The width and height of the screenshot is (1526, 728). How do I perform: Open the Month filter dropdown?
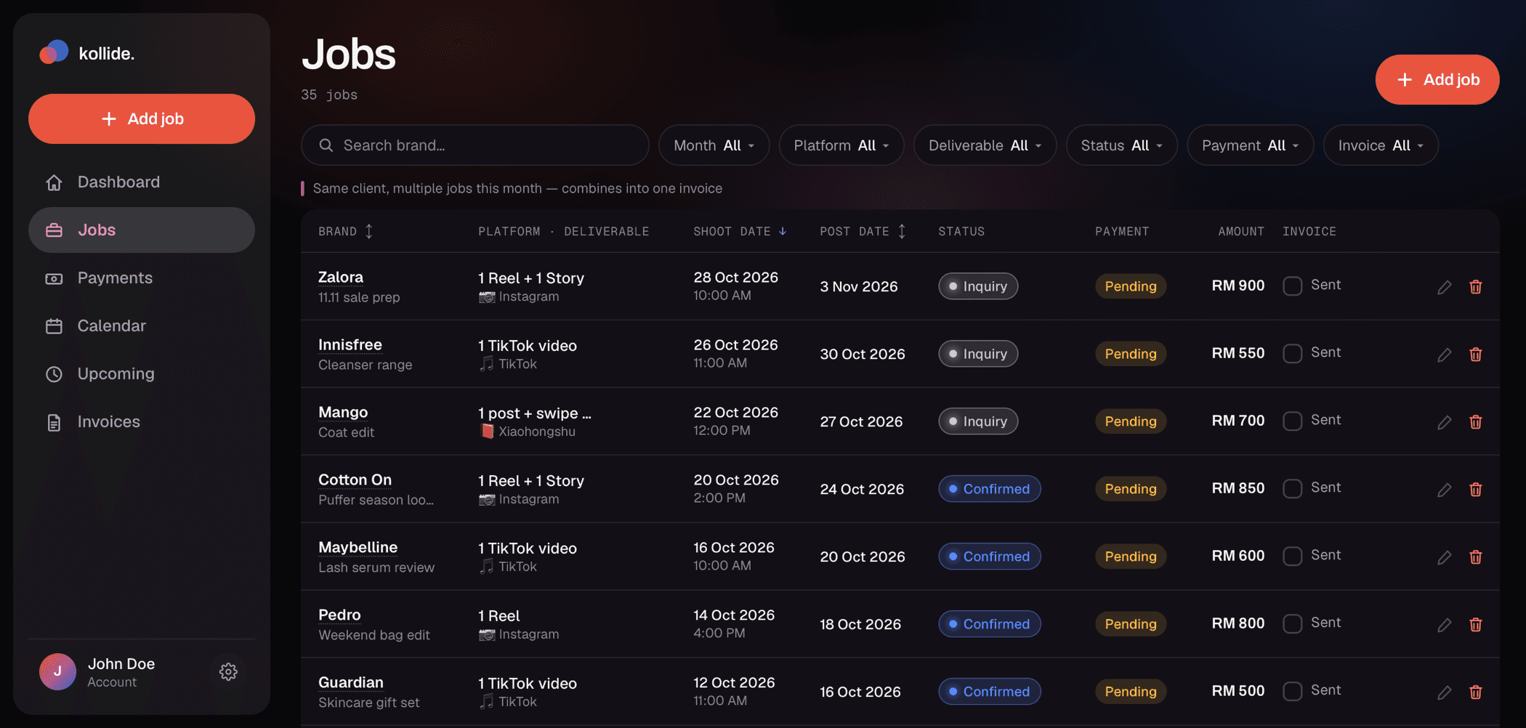(x=714, y=145)
